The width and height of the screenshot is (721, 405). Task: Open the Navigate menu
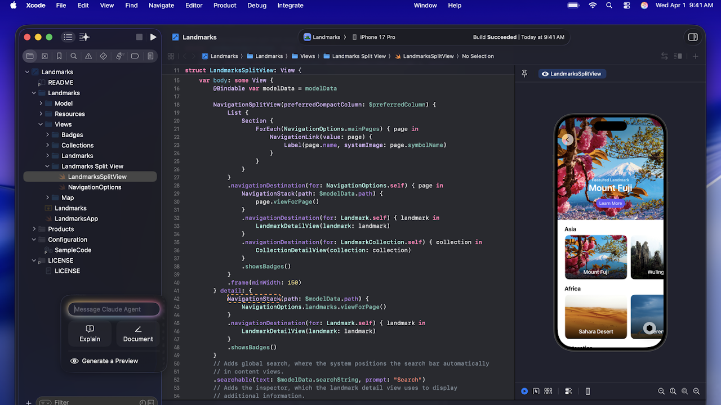point(162,5)
